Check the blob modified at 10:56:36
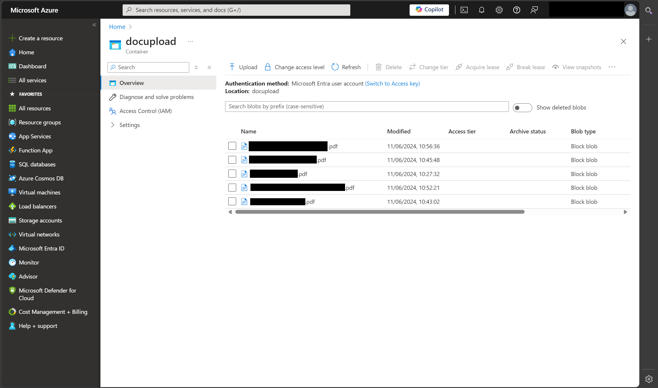 click(x=232, y=146)
